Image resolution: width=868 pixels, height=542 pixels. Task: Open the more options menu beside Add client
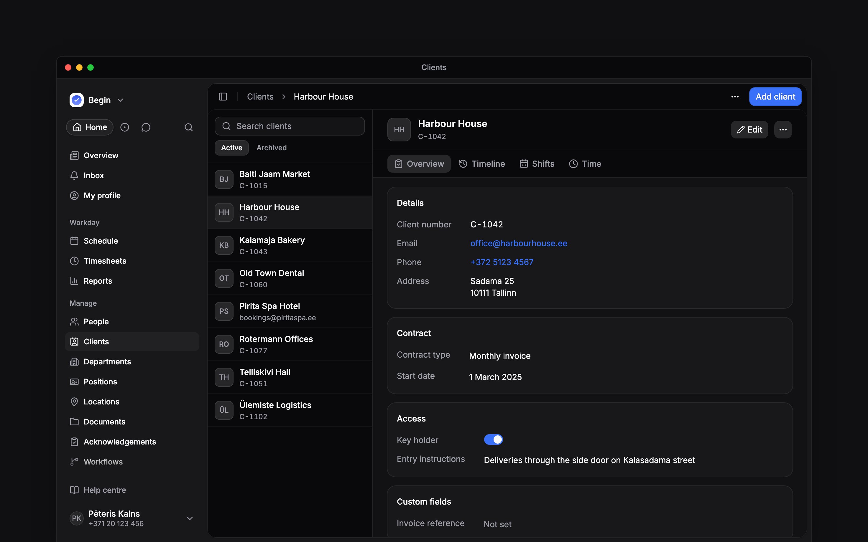[735, 97]
